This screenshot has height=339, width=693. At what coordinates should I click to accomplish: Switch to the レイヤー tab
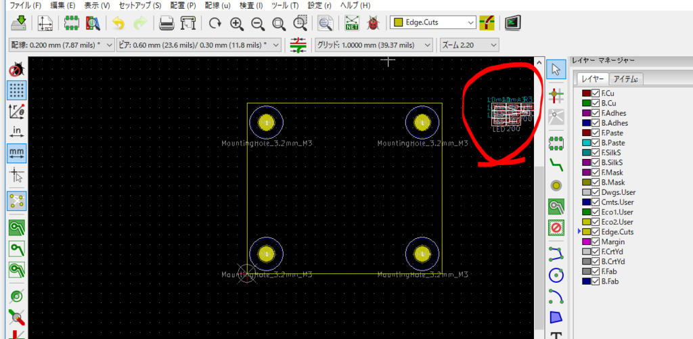coord(592,78)
